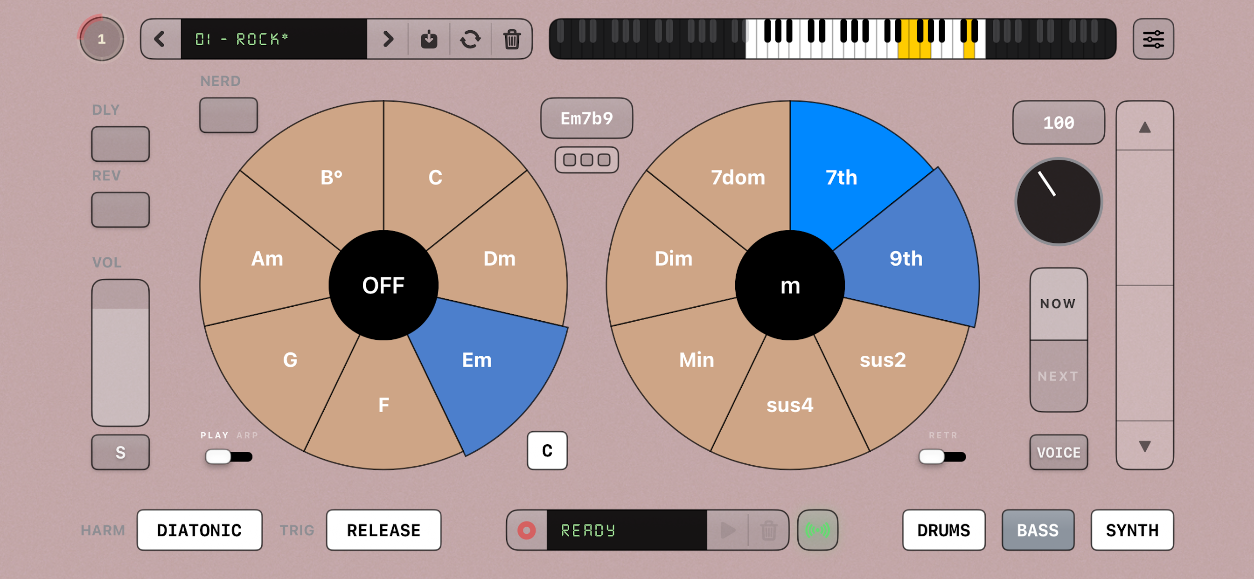Select the Min chord type wedge
Image resolution: width=1254 pixels, height=579 pixels.
pyautogui.click(x=697, y=360)
